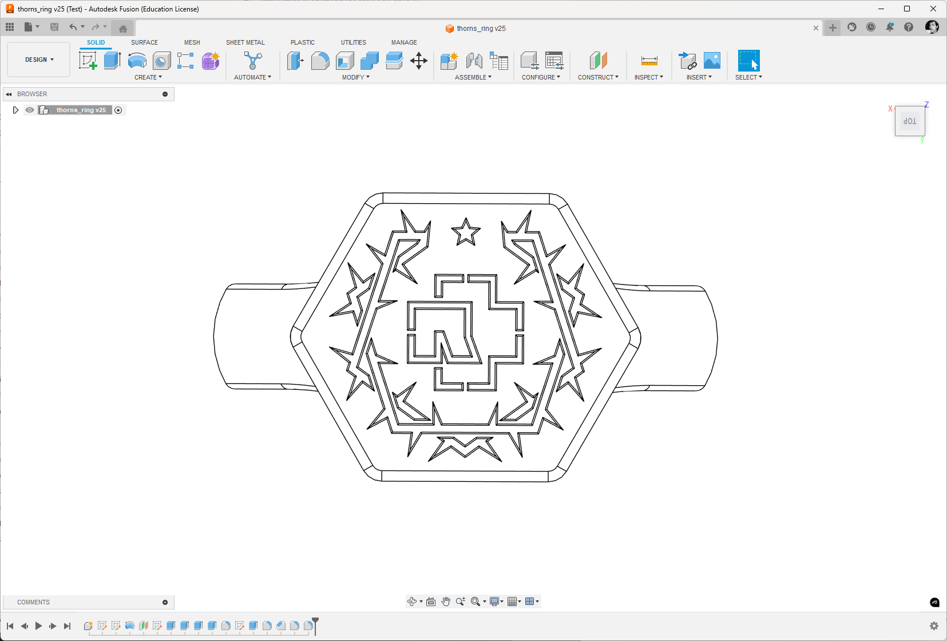This screenshot has height=641, width=947.
Task: Select the Create Sketch tool
Action: [88, 61]
